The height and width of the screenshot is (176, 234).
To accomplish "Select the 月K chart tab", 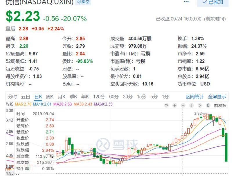I will click(62, 97).
